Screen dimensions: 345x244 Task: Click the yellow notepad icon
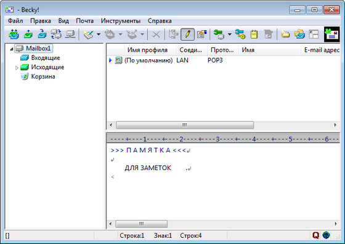pyautogui.click(x=254, y=35)
